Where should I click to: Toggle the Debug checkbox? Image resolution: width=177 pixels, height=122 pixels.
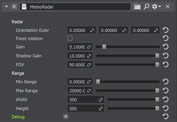pos(66,116)
